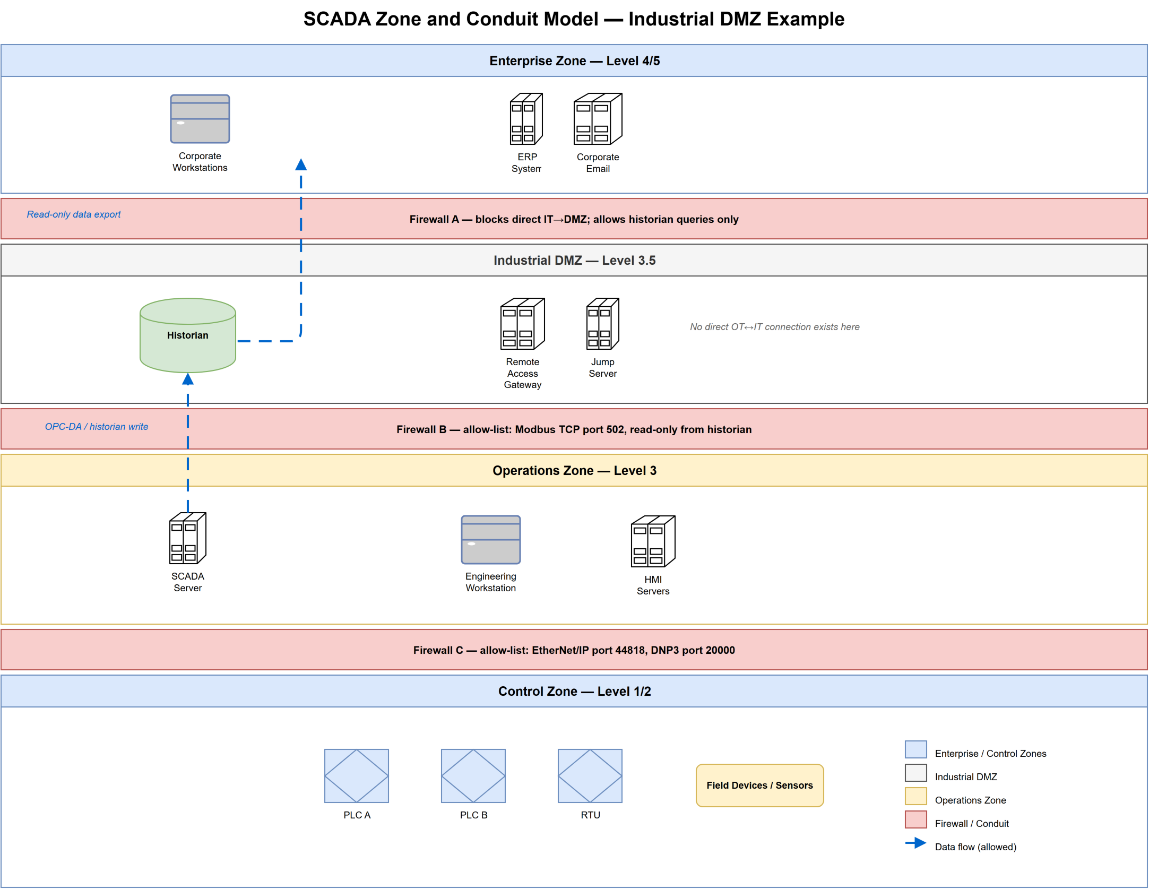Select the SCADA Server icon
1149x889 pixels.
point(187,538)
